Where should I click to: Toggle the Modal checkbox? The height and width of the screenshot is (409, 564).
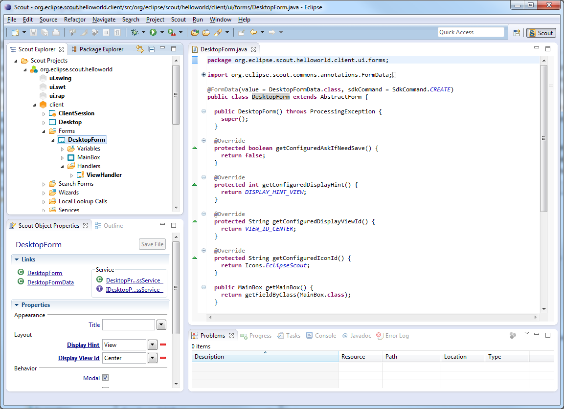[x=105, y=378]
